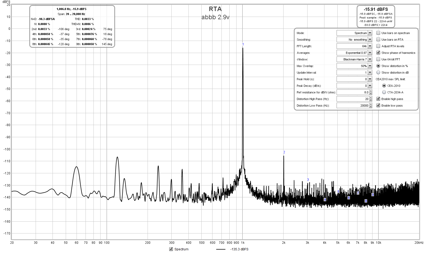This screenshot has width=425, height=253.
Task: Choose the CEA-2010 radio option
Action: tap(384, 86)
